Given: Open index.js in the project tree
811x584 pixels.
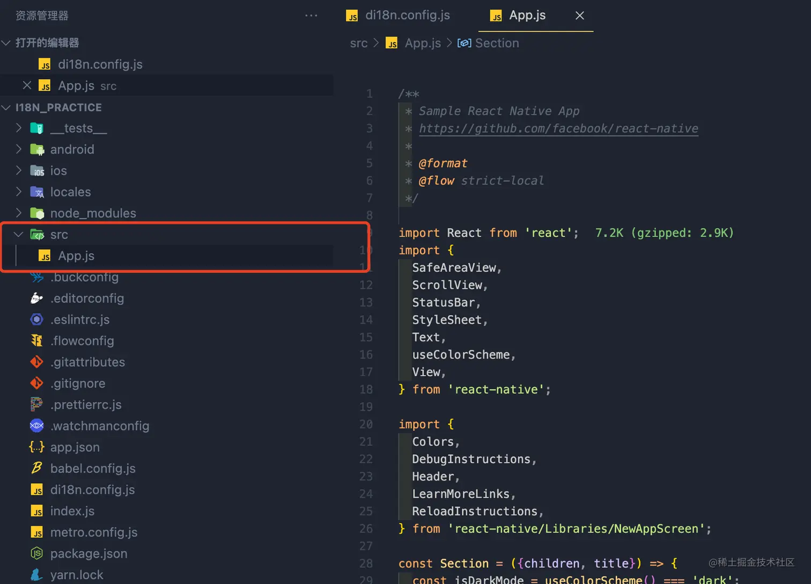Looking at the screenshot, I should (72, 511).
